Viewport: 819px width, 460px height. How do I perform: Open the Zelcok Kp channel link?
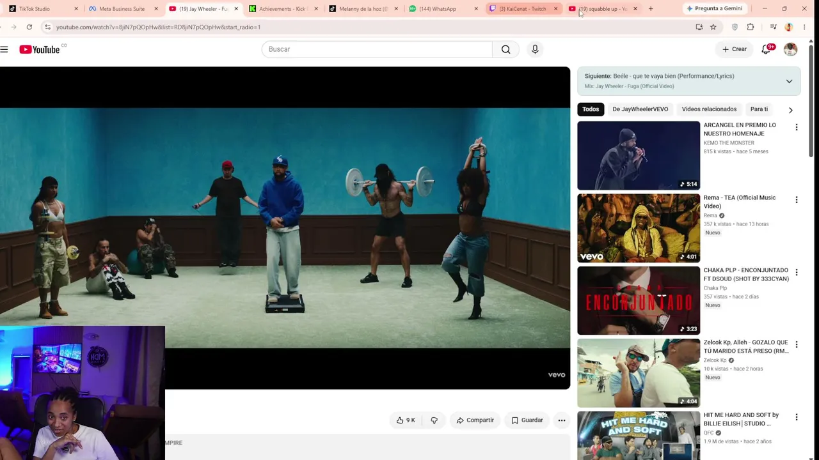coord(715,360)
